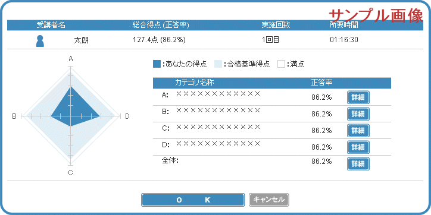Open 詳細 for category C

(358, 131)
